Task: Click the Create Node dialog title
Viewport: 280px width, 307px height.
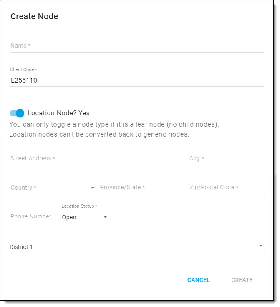Action: point(34,16)
